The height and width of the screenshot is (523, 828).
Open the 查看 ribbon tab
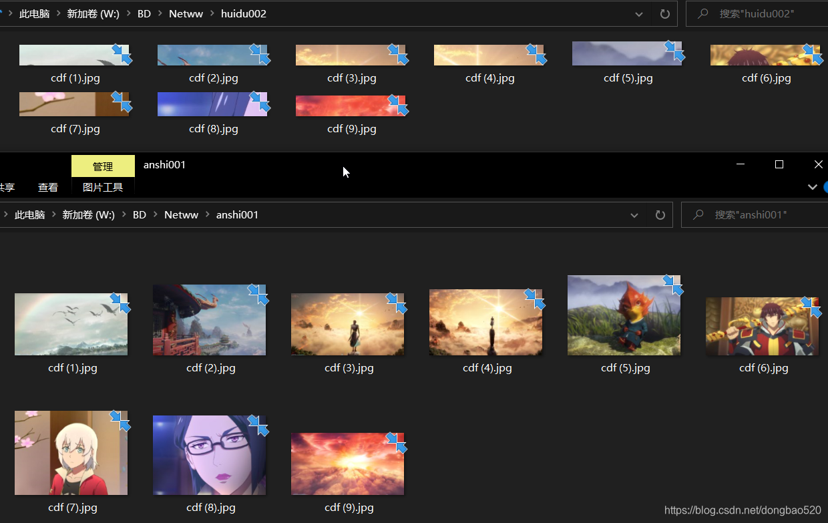[48, 188]
